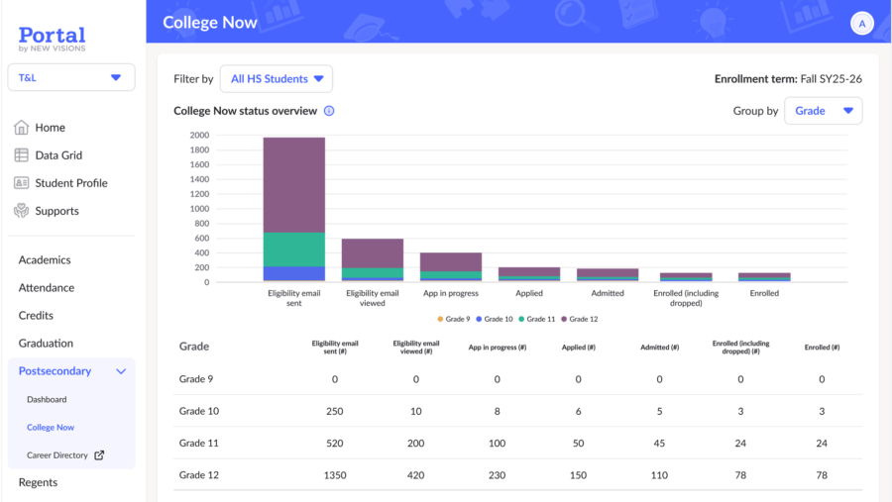Image resolution: width=892 pixels, height=502 pixels.
Task: Click the Portal by New Visions logo
Action: point(52,40)
